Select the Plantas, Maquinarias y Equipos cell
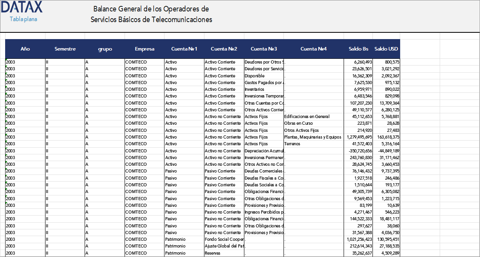This screenshot has height=257, width=480. 314,137
